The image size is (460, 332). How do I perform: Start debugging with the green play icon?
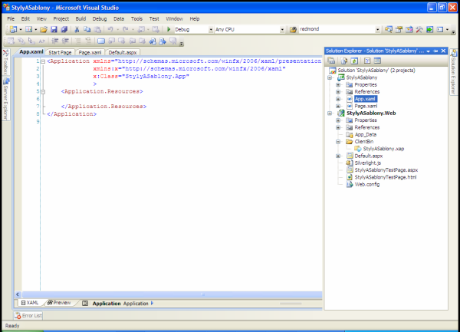click(x=169, y=29)
